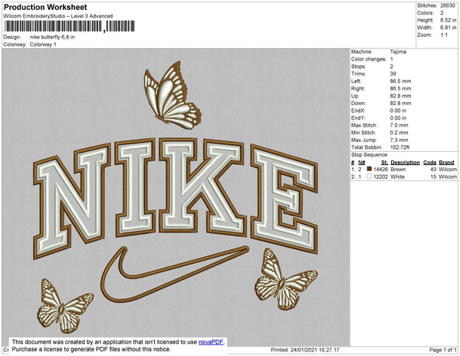The width and height of the screenshot is (460, 356).
Task: Click the max stitch value '7.0 mm'
Action: pos(399,125)
